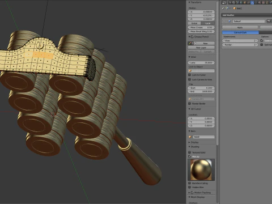This screenshot has width=272, height=204.
Task: Expand the Display panel
Action: pyautogui.click(x=189, y=142)
